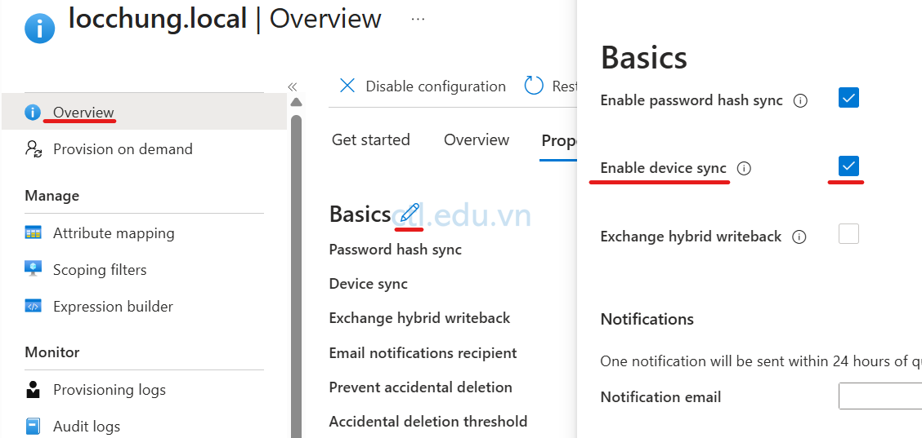922x438 pixels.
Task: Switch to the Get started tab
Action: tap(371, 139)
